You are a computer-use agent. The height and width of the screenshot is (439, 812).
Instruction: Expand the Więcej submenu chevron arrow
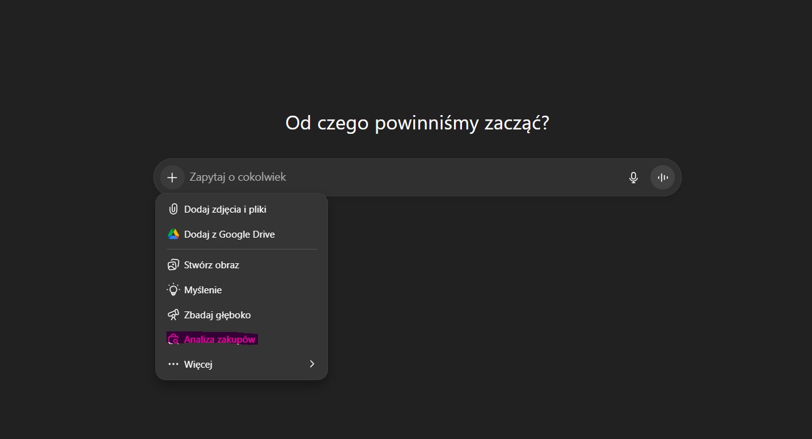[312, 364]
